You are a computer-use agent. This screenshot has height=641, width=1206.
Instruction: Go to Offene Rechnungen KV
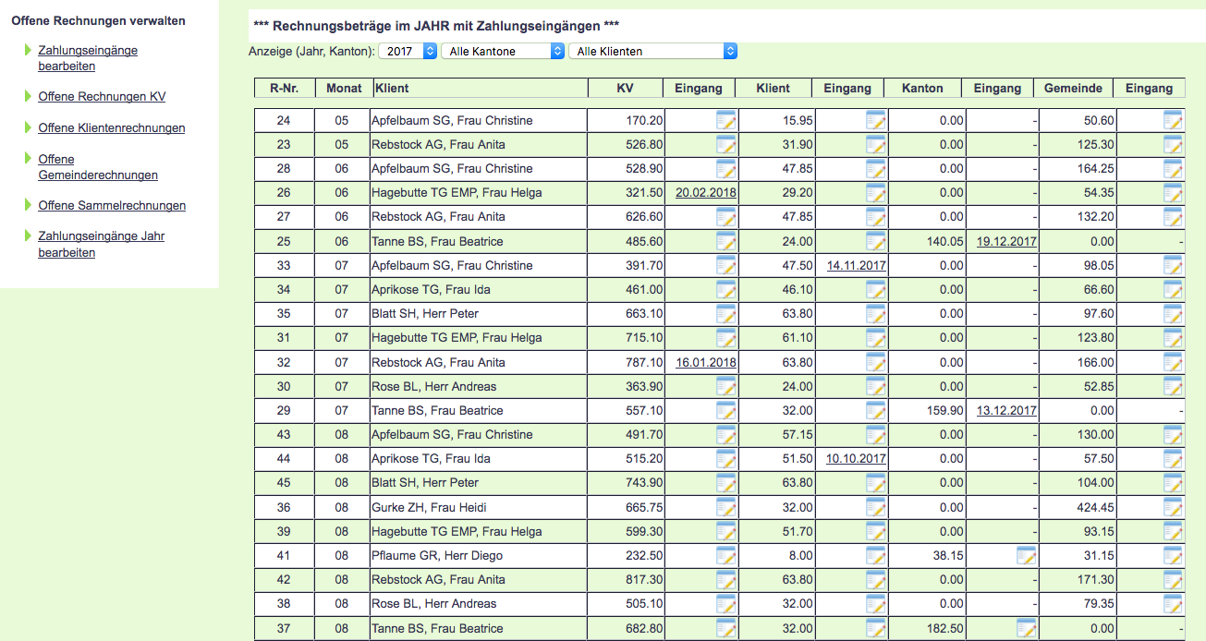pos(102,97)
